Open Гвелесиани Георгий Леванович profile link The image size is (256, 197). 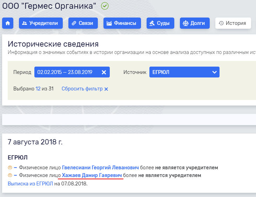click(100, 168)
